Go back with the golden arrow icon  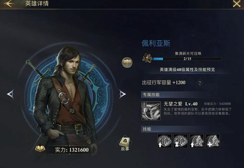pyautogui.click(x=9, y=4)
